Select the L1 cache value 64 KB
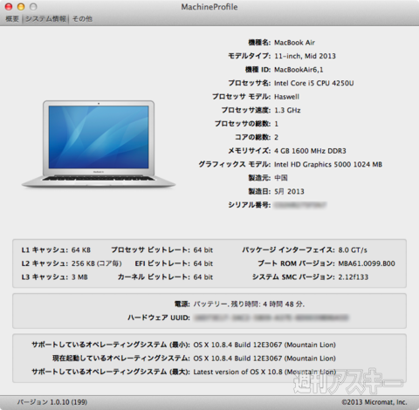419x410 pixels. coord(81,249)
